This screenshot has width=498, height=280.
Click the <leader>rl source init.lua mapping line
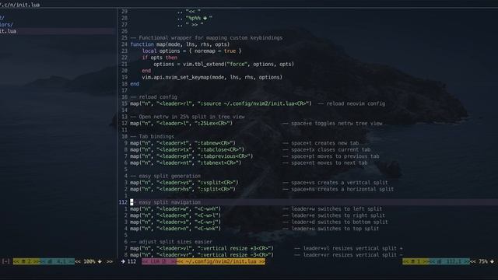point(221,103)
